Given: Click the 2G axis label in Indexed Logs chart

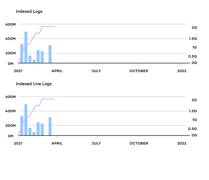Looking at the screenshot, I should point(194,27).
